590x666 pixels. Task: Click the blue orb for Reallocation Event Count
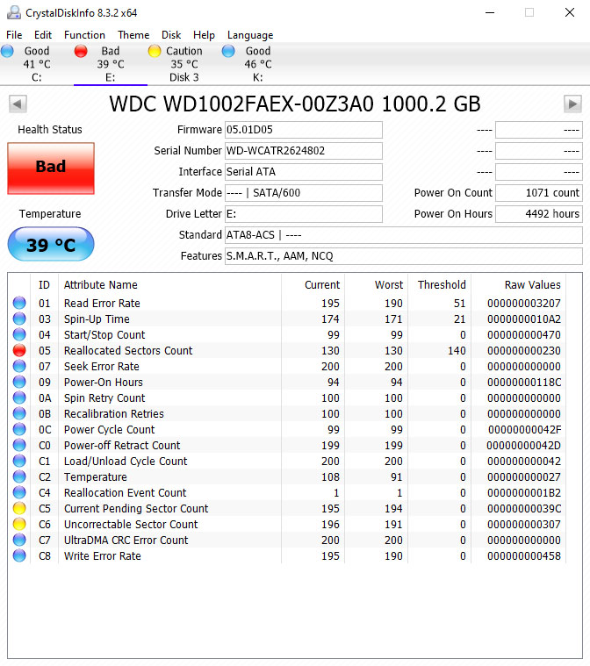pos(19,492)
